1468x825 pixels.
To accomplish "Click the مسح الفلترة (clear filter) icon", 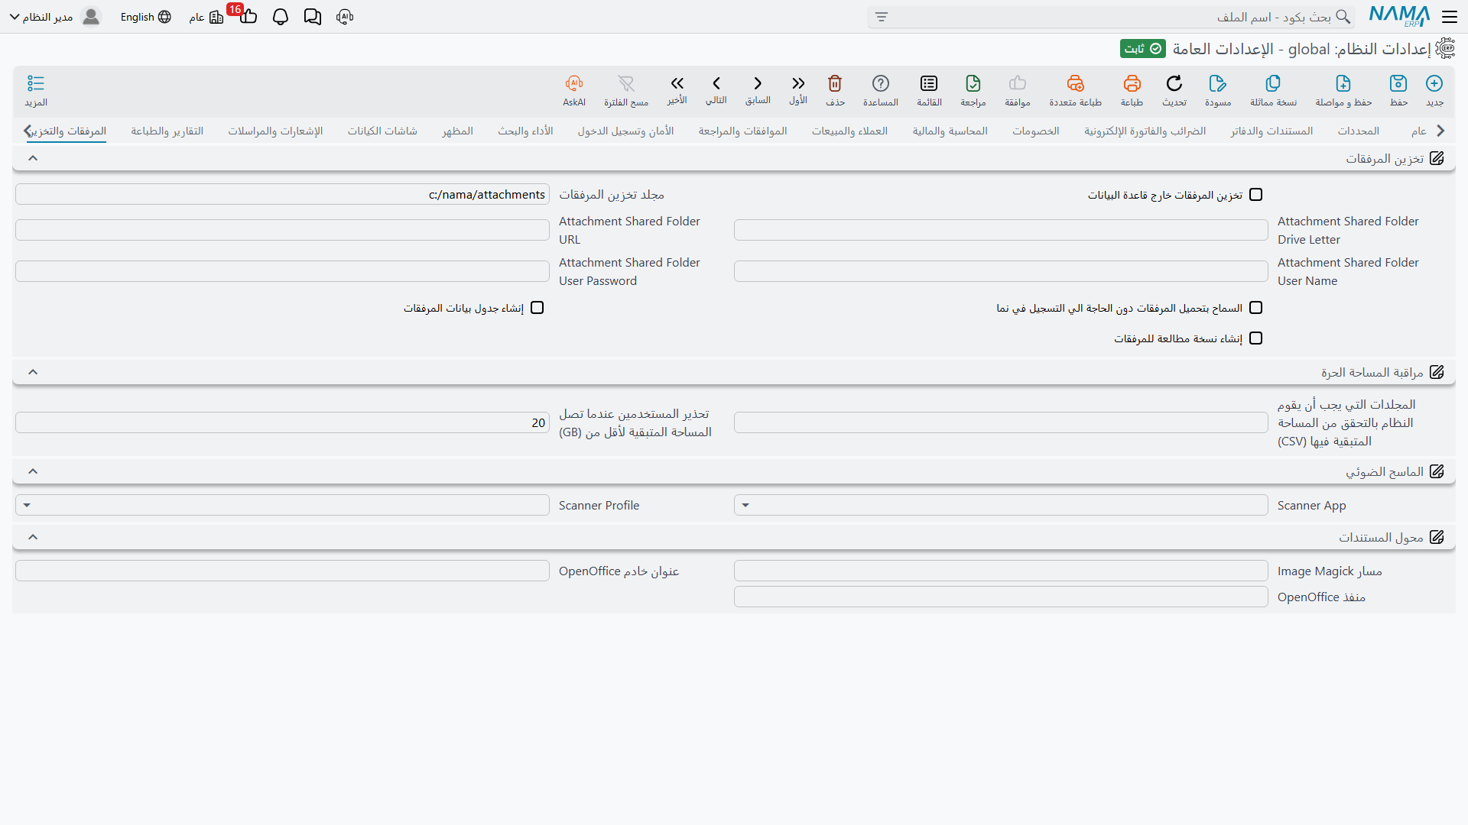I will coord(626,83).
